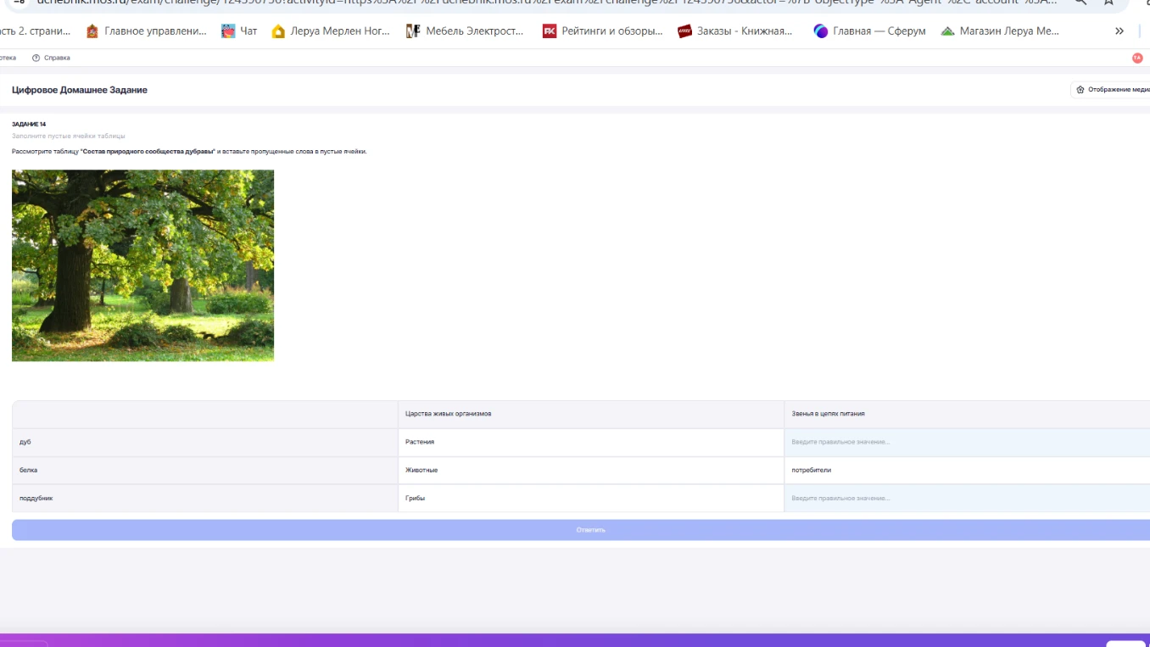Click the input field in the дуб row
This screenshot has width=1150, height=647.
(967, 442)
